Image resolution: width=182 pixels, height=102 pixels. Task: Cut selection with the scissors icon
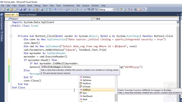[29, 9]
